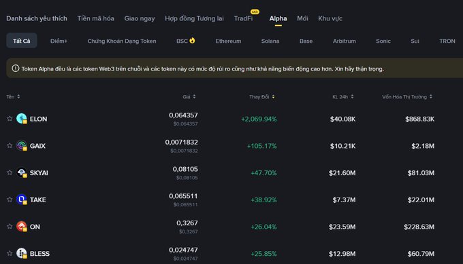The height and width of the screenshot is (264, 463).
Task: Click SKYAI change +47.70%
Action: tap(264, 173)
